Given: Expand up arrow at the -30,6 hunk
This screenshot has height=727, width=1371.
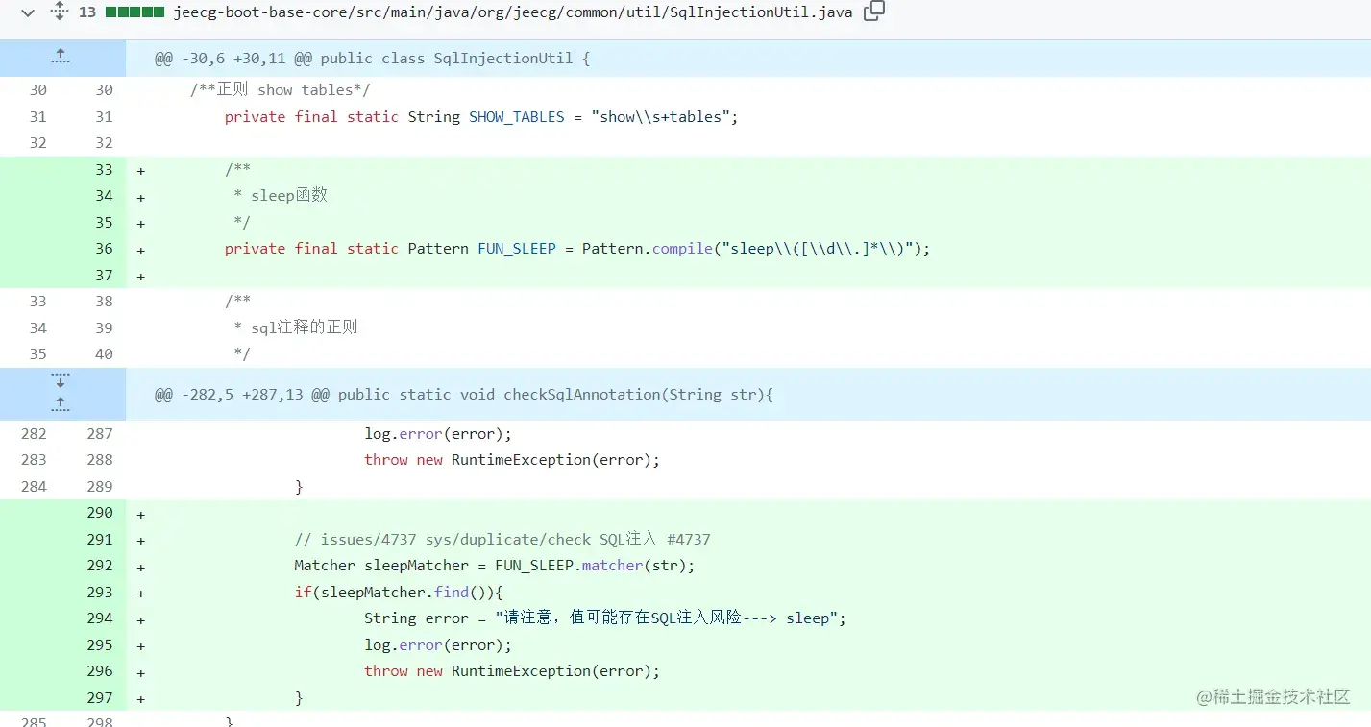Looking at the screenshot, I should tap(61, 58).
